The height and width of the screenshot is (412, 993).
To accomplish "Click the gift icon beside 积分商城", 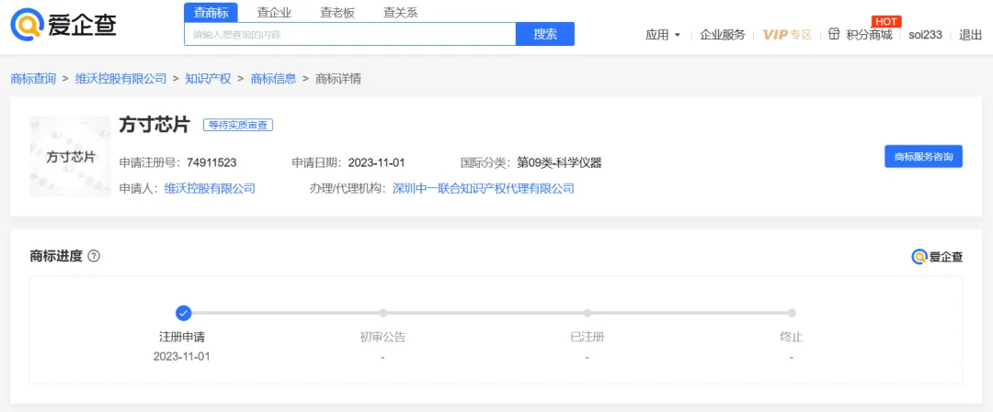I will click(x=834, y=34).
